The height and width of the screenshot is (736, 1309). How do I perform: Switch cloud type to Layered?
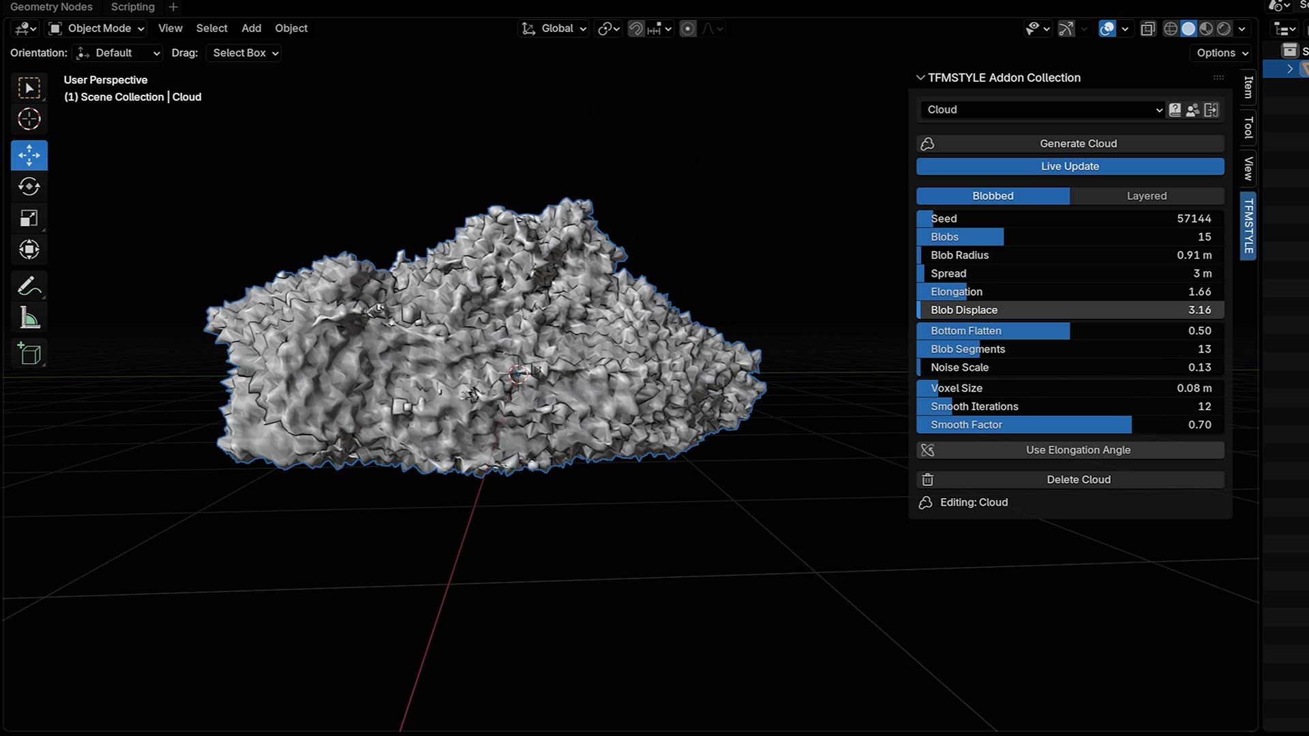click(x=1146, y=196)
